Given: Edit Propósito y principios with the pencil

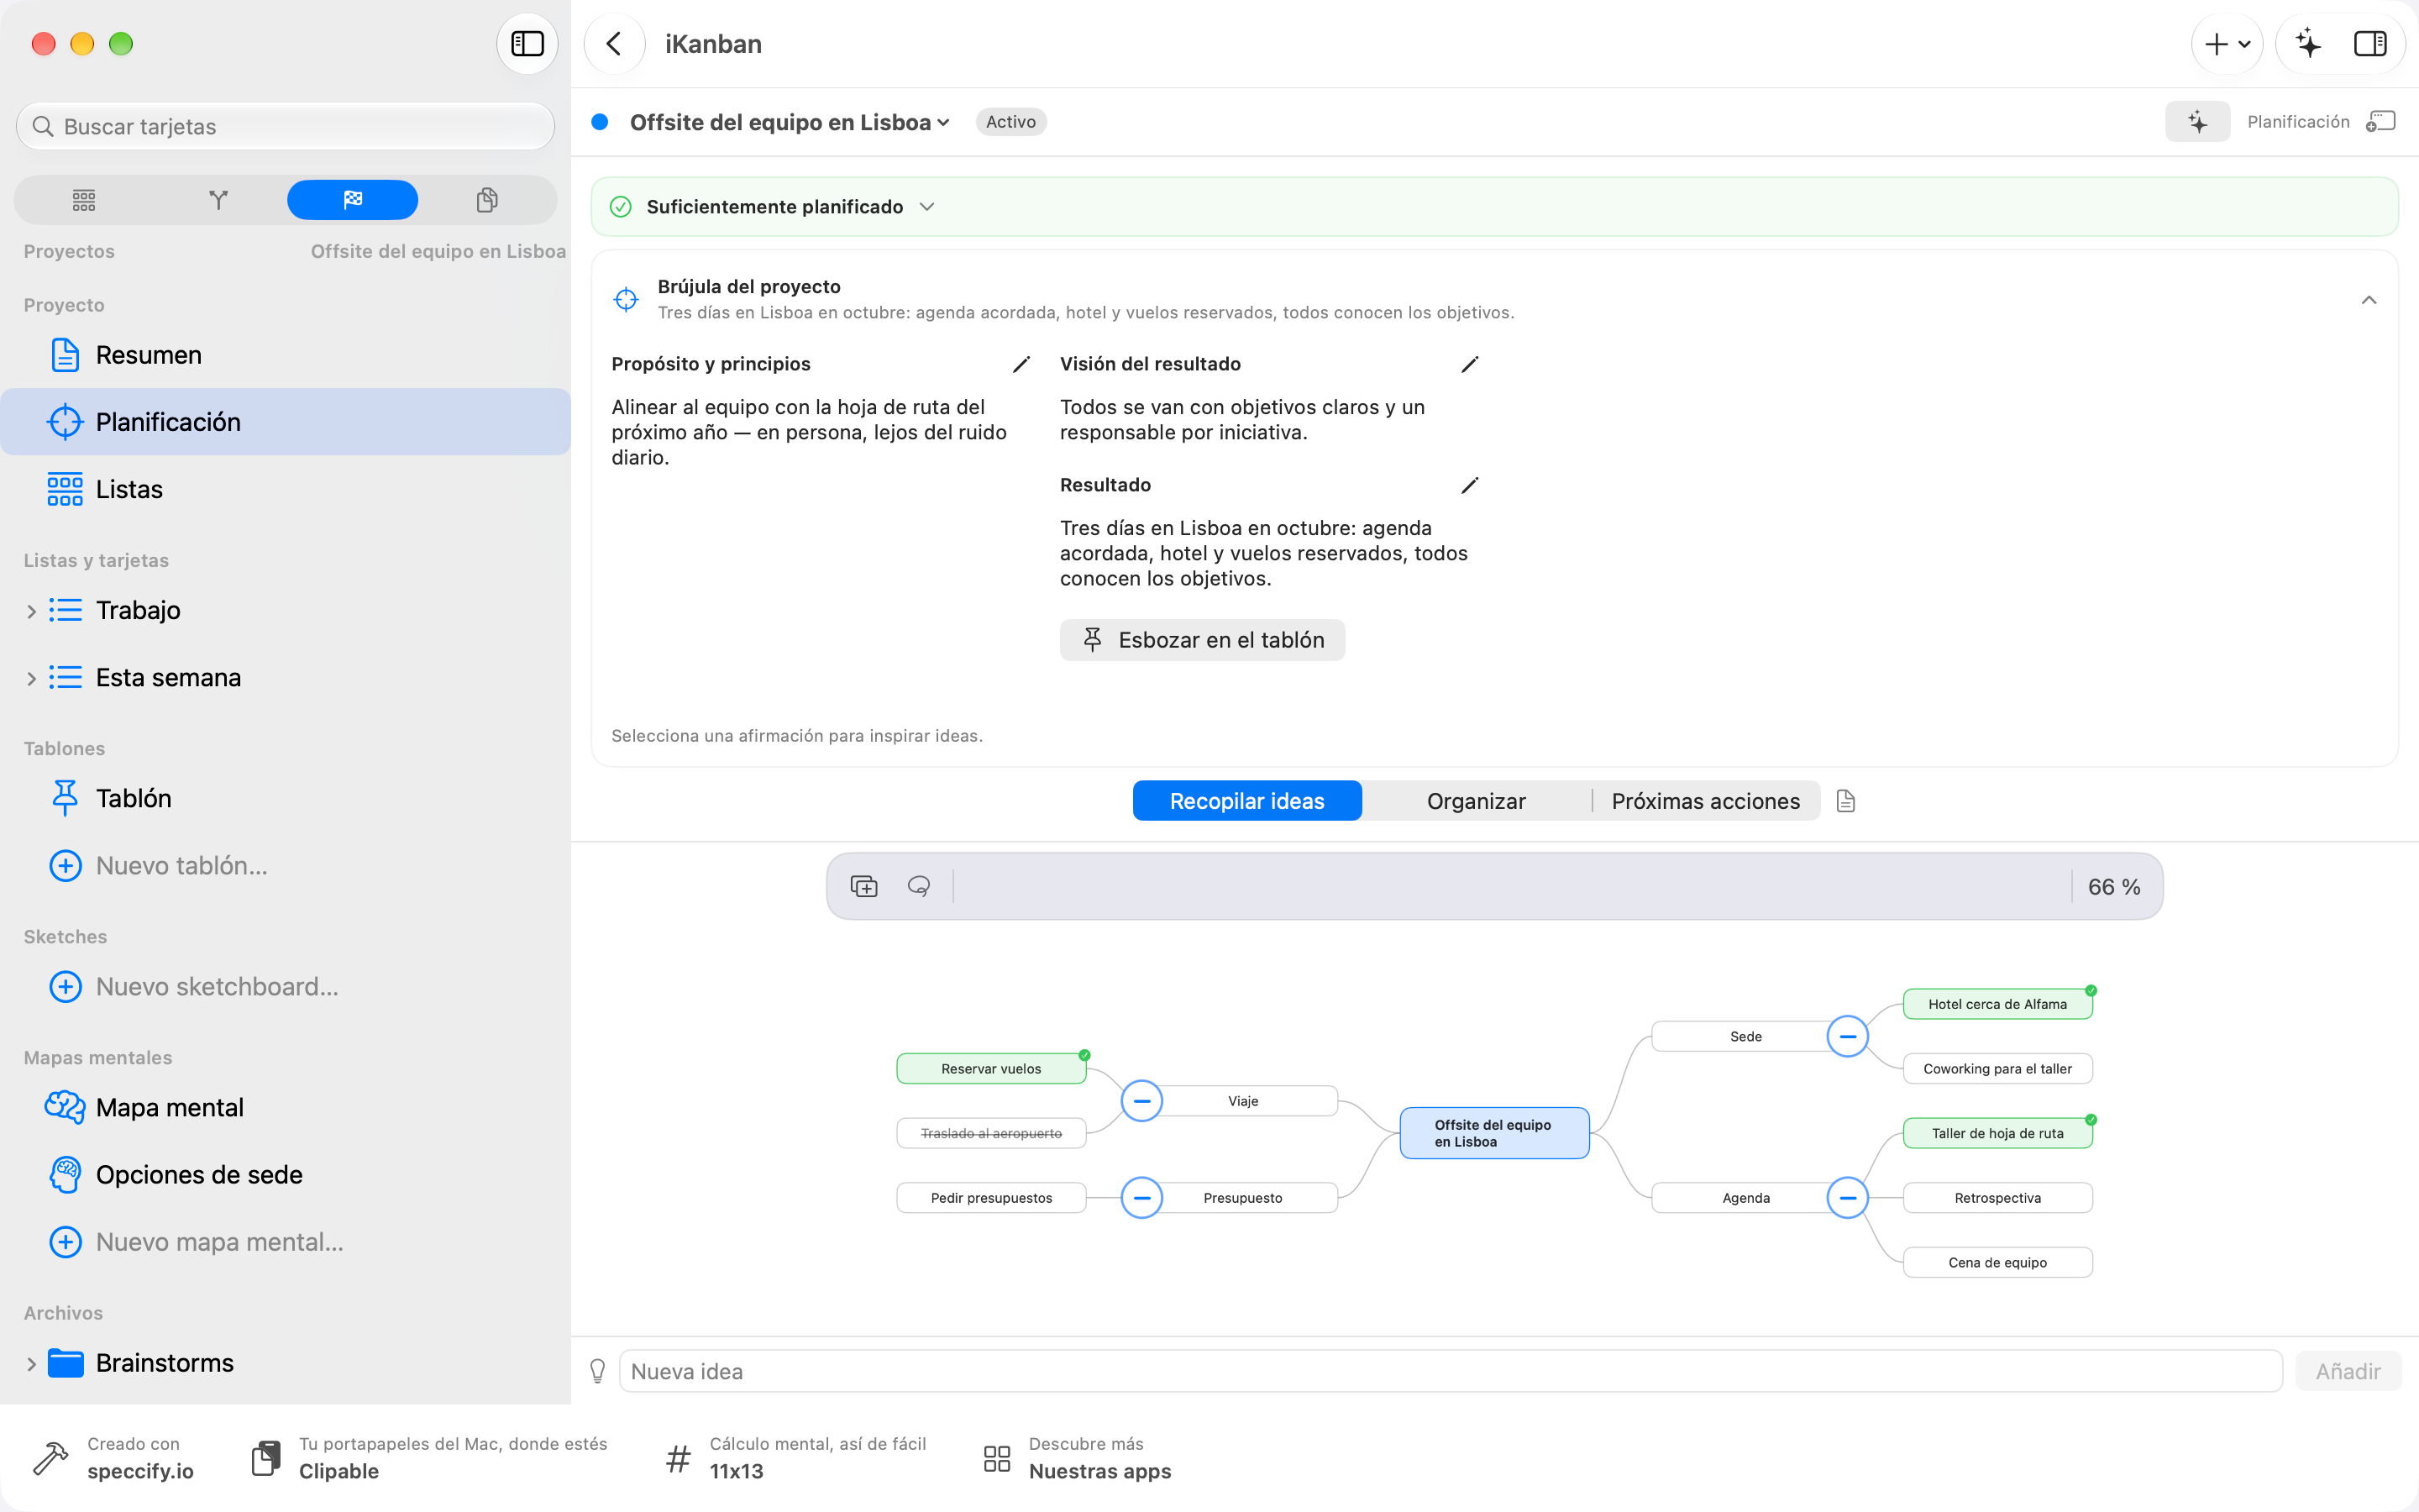Looking at the screenshot, I should (x=1021, y=365).
